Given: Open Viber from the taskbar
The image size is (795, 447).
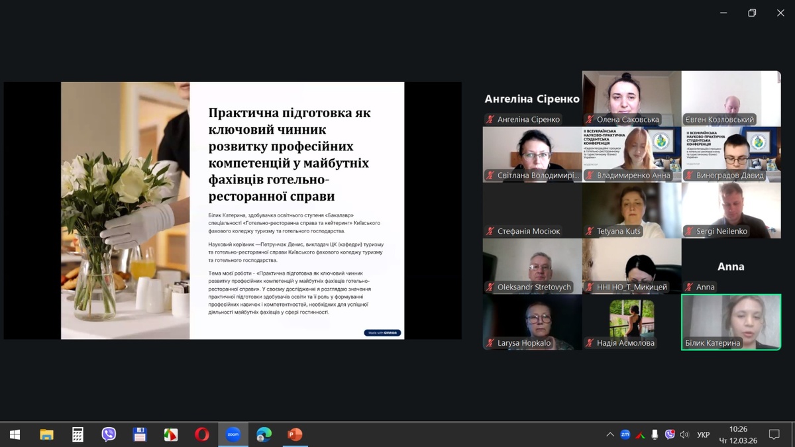Looking at the screenshot, I should (109, 434).
